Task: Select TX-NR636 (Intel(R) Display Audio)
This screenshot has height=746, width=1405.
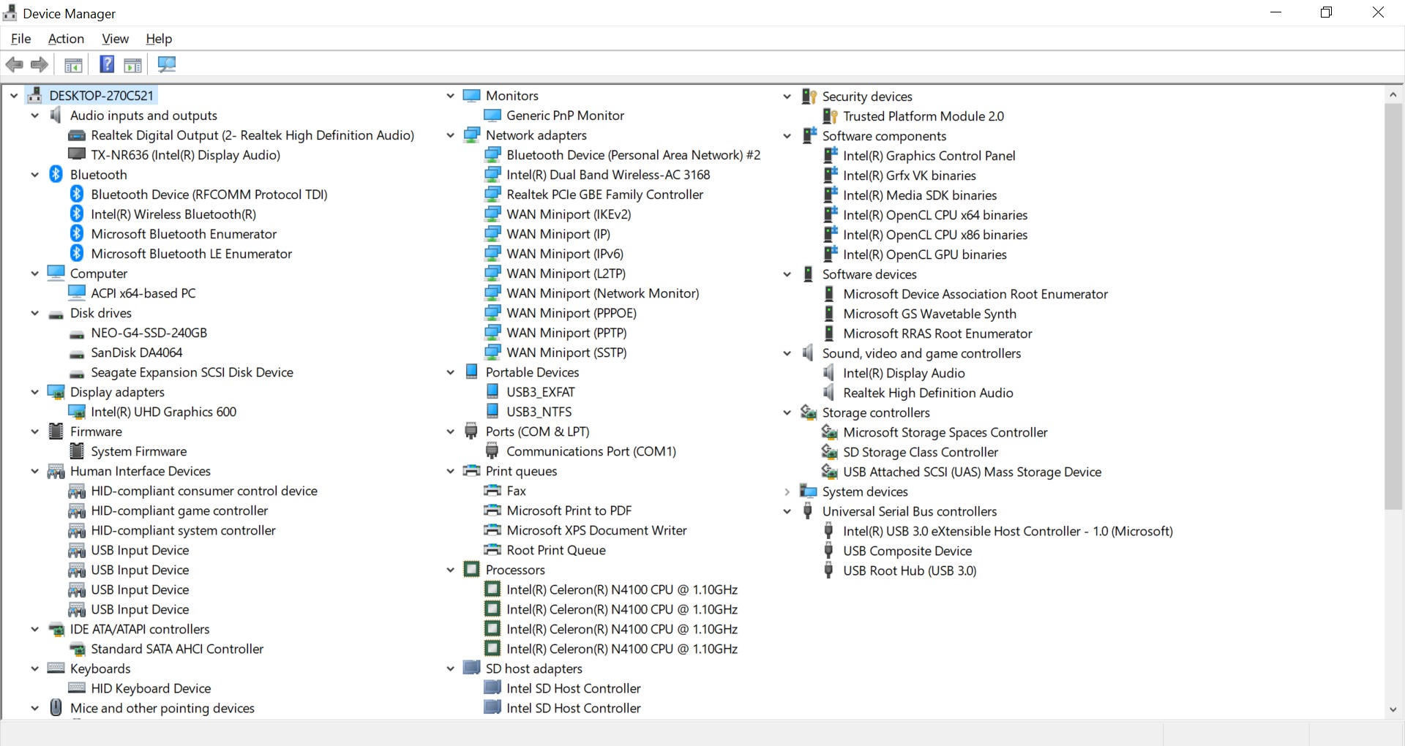Action: 185,155
